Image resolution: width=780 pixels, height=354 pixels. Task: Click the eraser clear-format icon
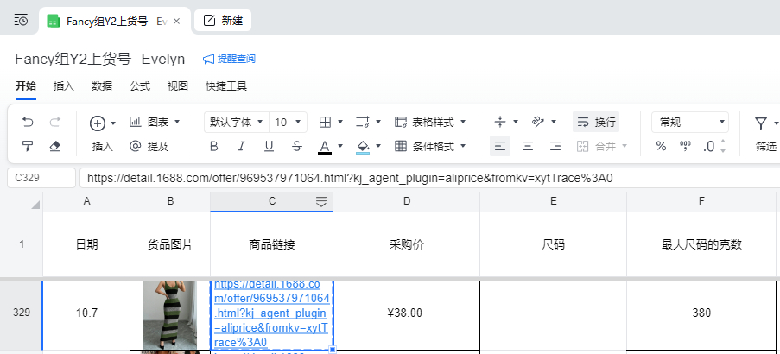click(55, 146)
